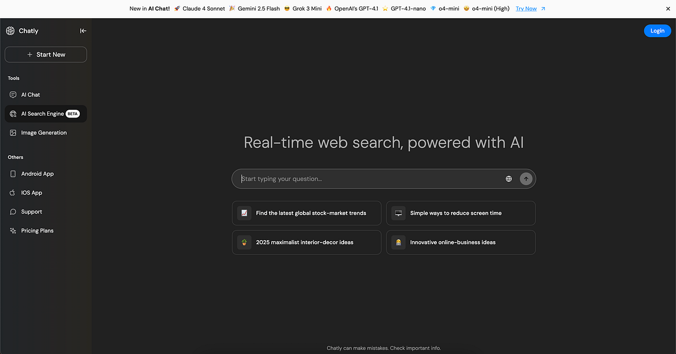Viewport: 676px width, 354px height.
Task: Click the Support chat bubble icon
Action: coord(13,212)
